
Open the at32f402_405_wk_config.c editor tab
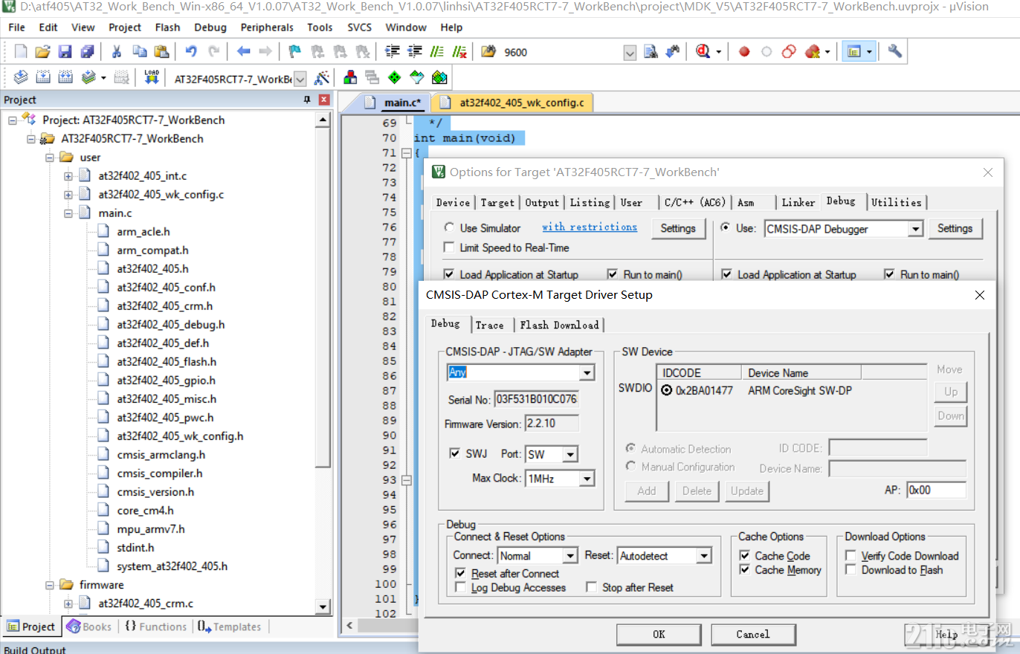[x=512, y=103]
